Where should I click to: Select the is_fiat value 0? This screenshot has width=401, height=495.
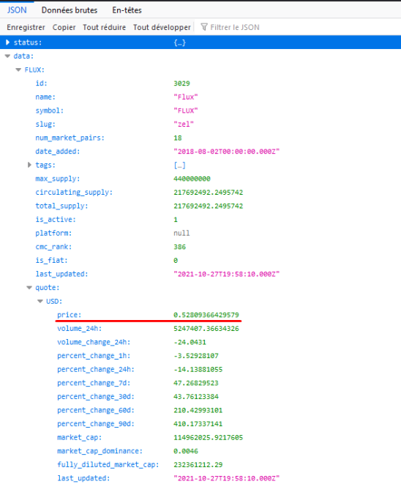coord(176,261)
